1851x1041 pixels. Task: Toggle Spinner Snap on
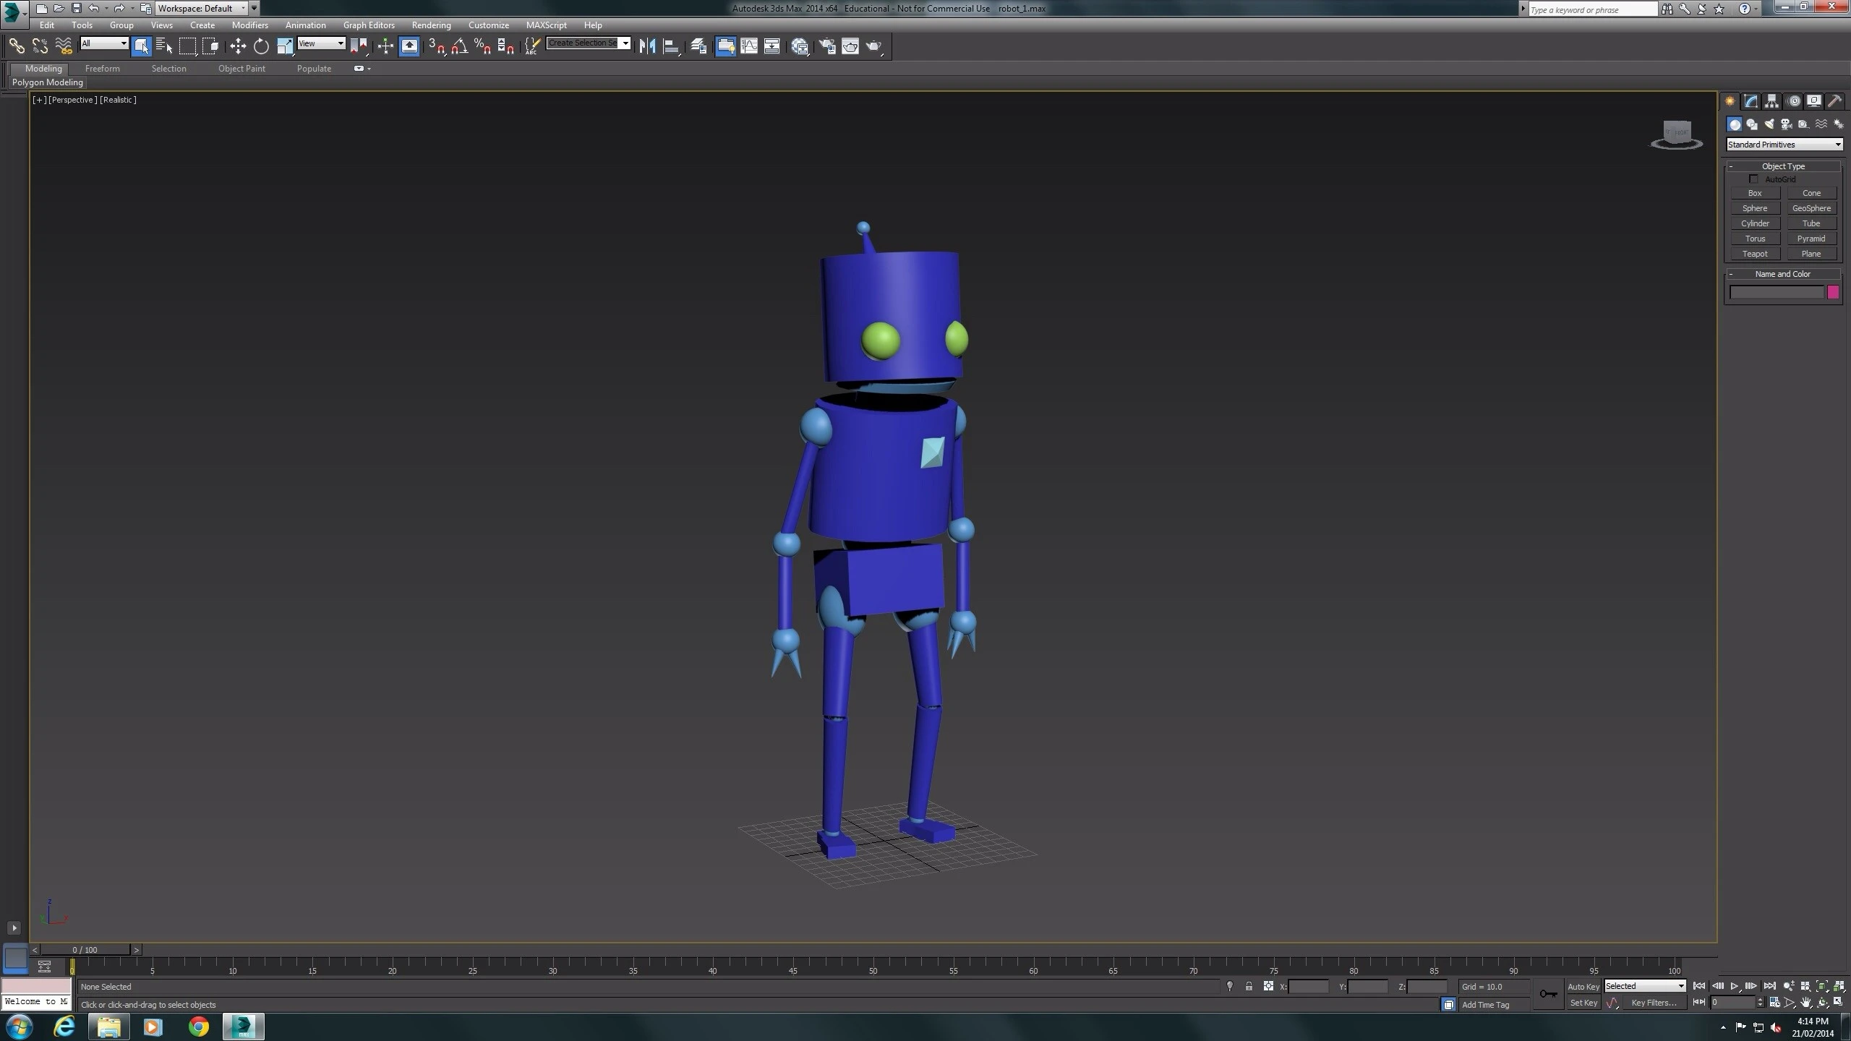click(x=506, y=46)
